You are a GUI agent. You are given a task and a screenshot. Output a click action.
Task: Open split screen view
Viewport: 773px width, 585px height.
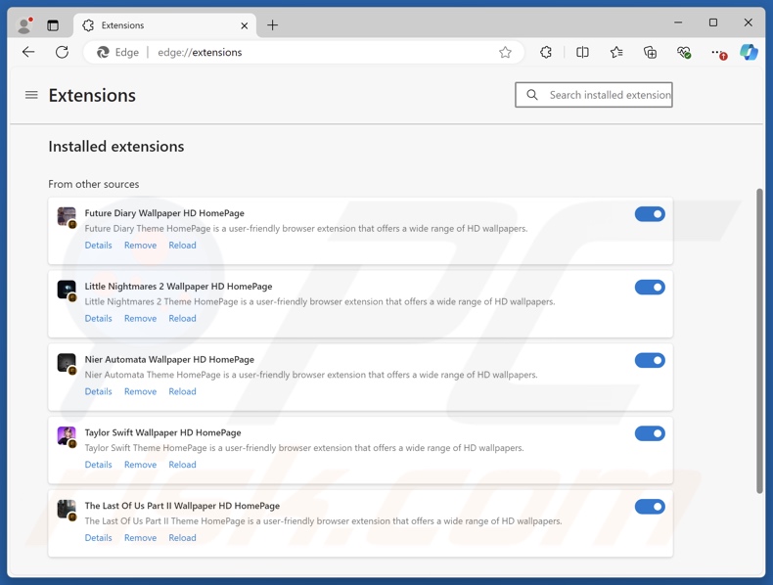tap(582, 53)
